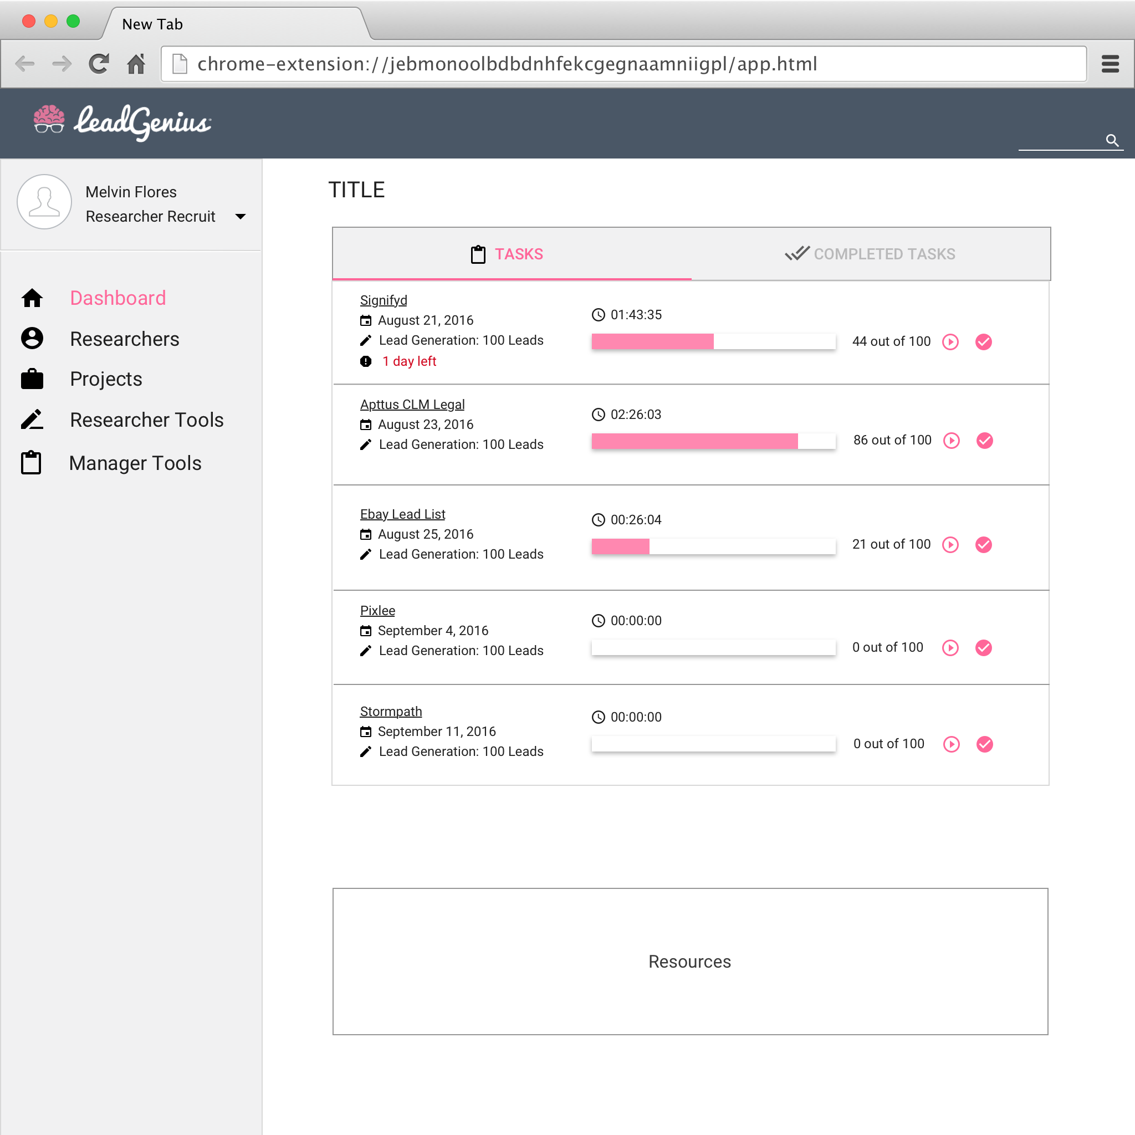Click the search magnifier icon
Viewport: 1135px width, 1135px height.
[1112, 140]
